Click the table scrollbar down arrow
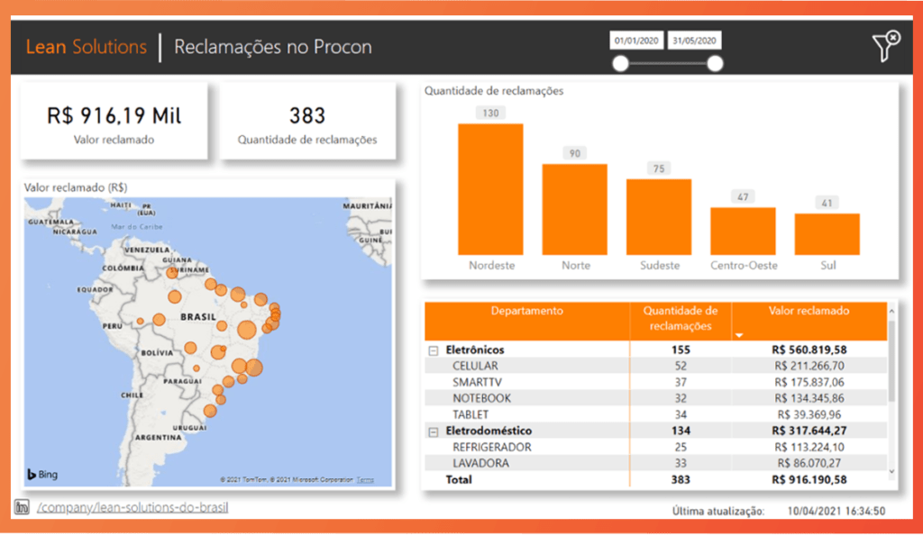 coord(891,471)
